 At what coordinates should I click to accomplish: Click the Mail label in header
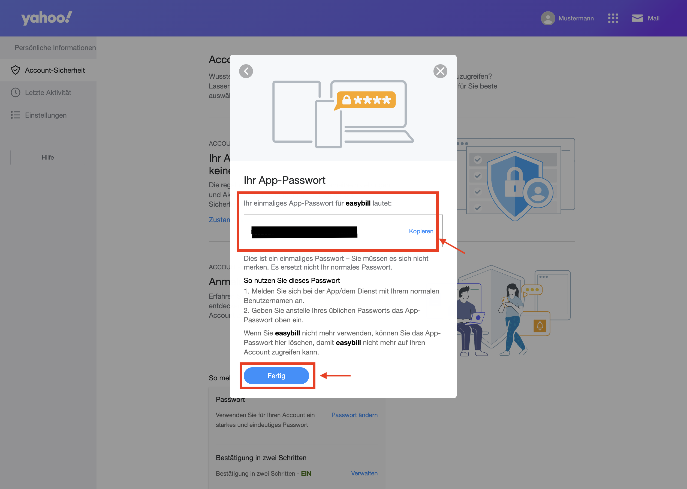coord(653,18)
